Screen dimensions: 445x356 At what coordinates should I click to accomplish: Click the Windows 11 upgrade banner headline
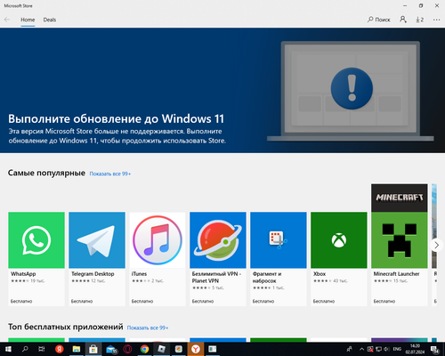point(116,118)
